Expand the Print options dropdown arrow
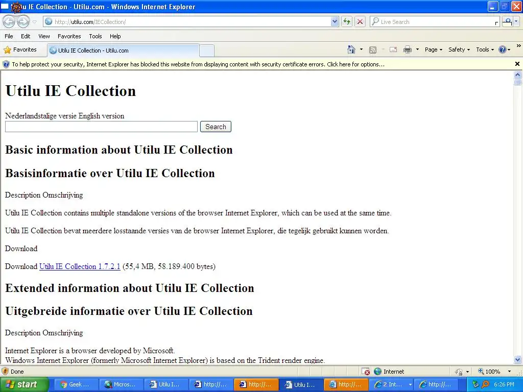Image resolution: width=523 pixels, height=392 pixels. coord(417,50)
